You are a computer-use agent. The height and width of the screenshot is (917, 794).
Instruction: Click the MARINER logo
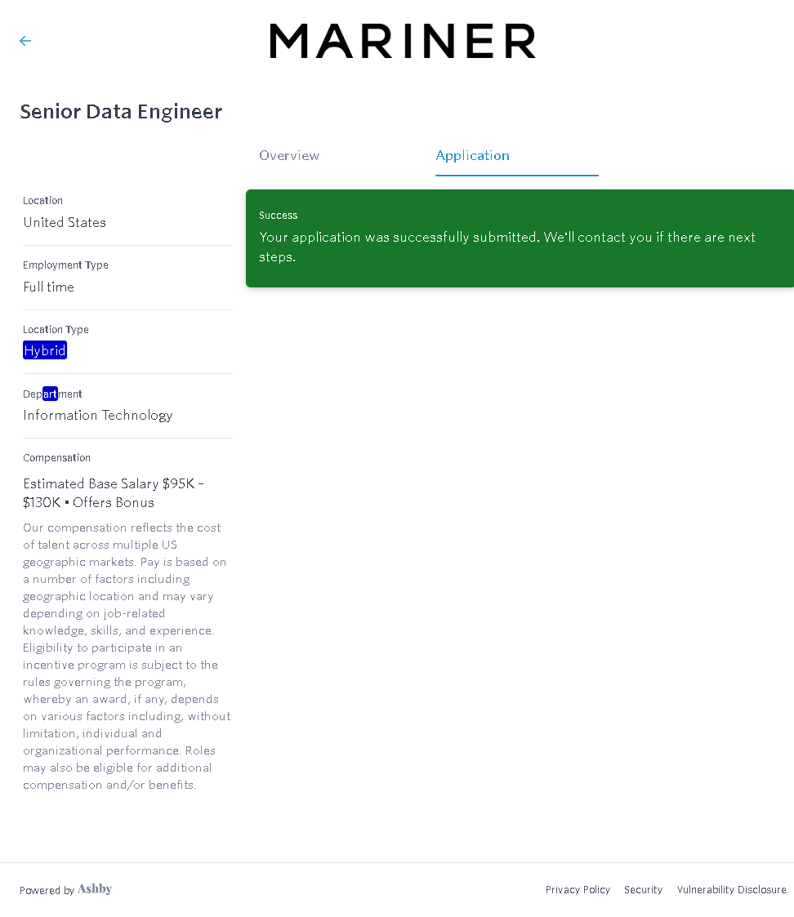pos(403,41)
